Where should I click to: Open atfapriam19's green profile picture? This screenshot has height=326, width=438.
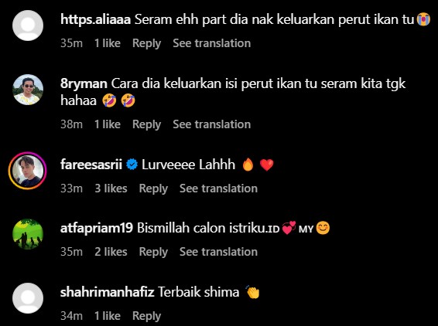28,234
